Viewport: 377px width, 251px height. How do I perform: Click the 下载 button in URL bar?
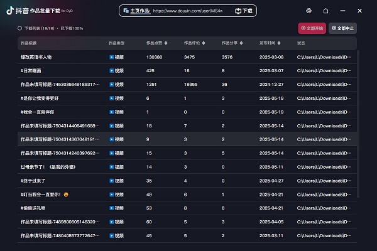point(244,11)
